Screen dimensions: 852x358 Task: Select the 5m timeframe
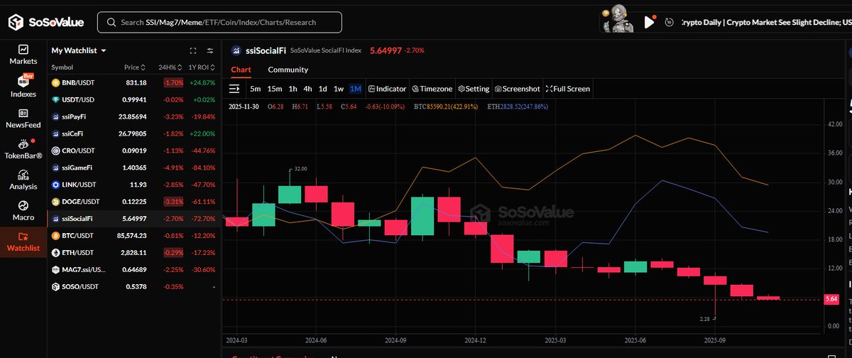[x=256, y=89]
